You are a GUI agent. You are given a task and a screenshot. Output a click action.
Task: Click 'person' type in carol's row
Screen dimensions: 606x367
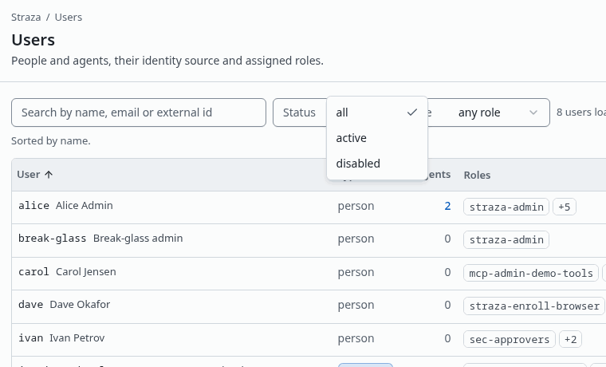356,272
